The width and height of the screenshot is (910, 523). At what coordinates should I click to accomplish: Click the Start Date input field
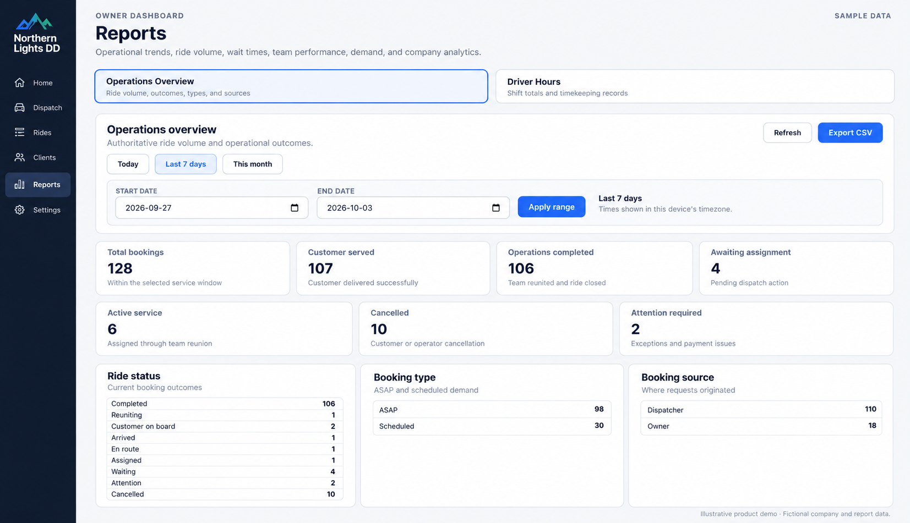(212, 207)
